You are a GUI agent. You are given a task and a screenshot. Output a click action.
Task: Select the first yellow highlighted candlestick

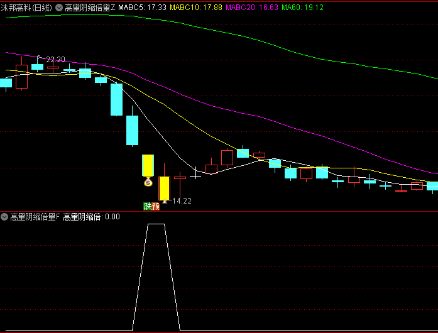[148, 165]
